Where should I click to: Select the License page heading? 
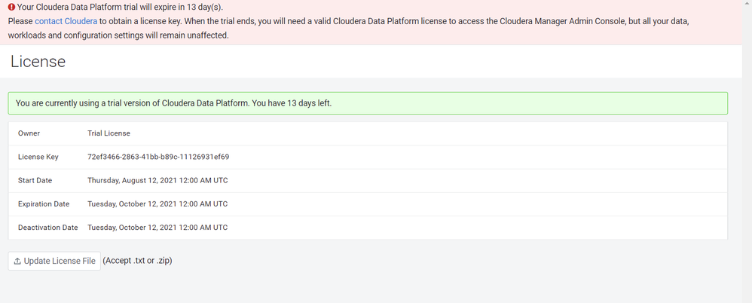click(38, 61)
